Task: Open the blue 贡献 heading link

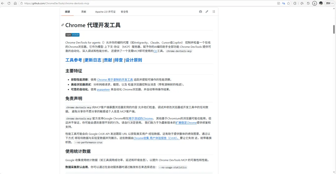Action: (108, 60)
